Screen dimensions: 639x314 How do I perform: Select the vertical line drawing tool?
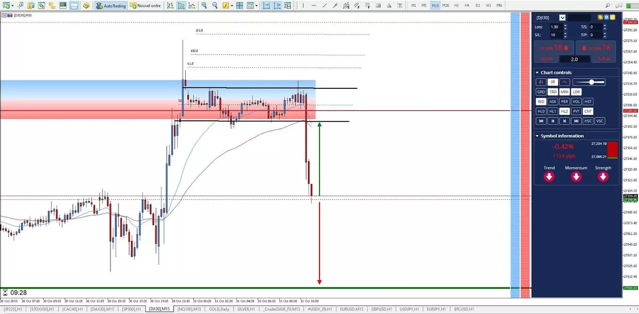point(303,5)
